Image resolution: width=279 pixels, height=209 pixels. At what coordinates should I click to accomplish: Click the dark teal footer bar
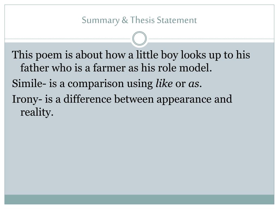pos(139,199)
